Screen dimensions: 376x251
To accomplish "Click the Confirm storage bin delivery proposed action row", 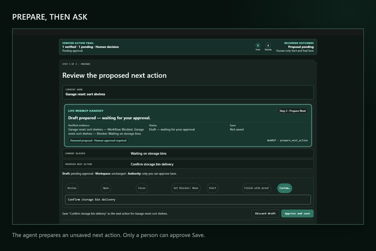I will click(x=188, y=164).
